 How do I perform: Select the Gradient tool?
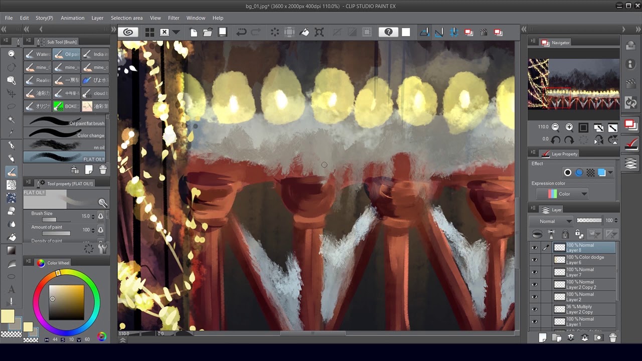12,250
